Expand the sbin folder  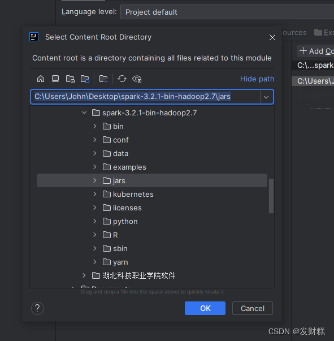pos(94,248)
